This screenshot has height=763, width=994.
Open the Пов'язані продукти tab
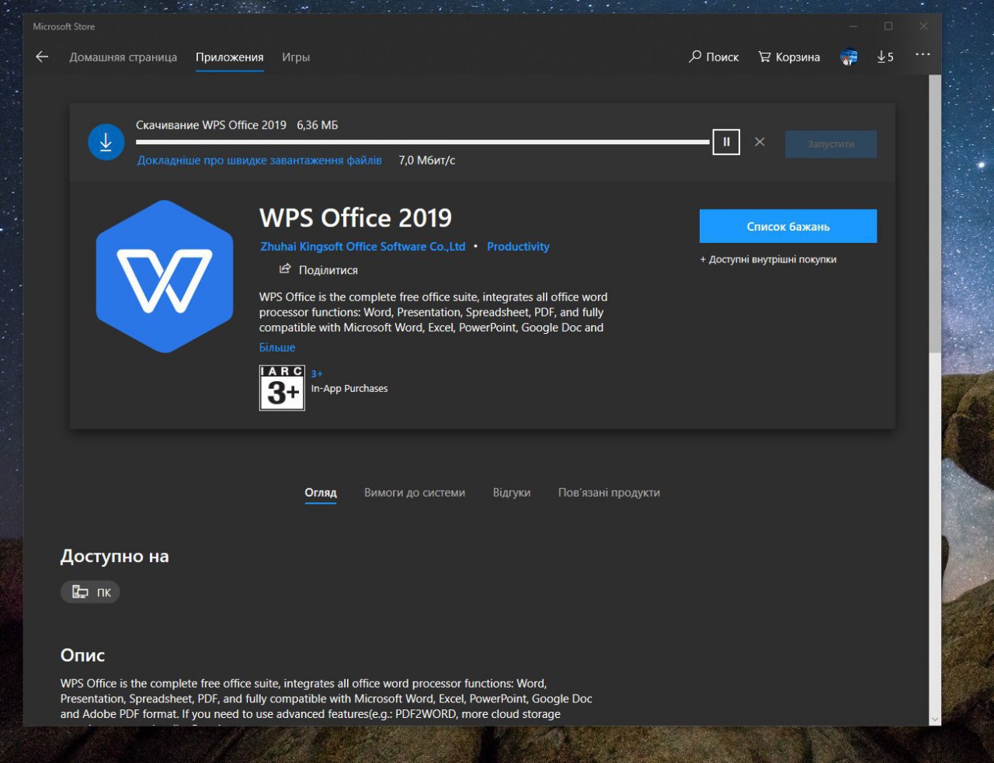(x=609, y=492)
